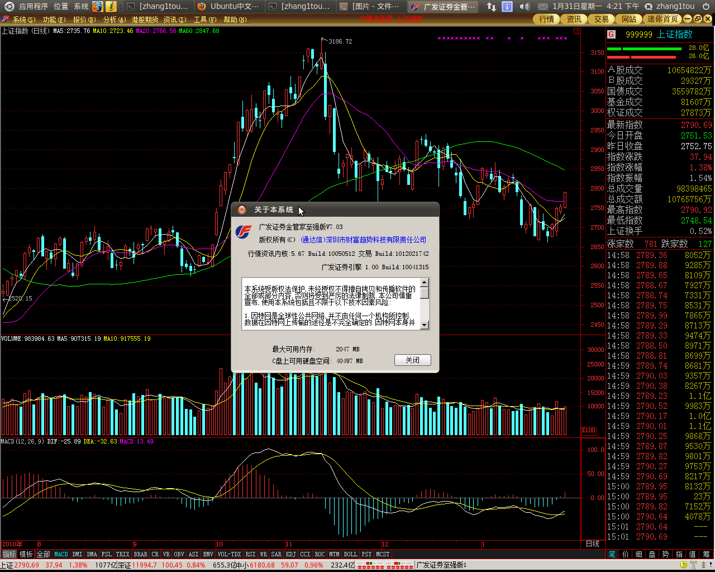The image size is (715, 572).
Task: Select the ROC indicator tab
Action: [320, 554]
